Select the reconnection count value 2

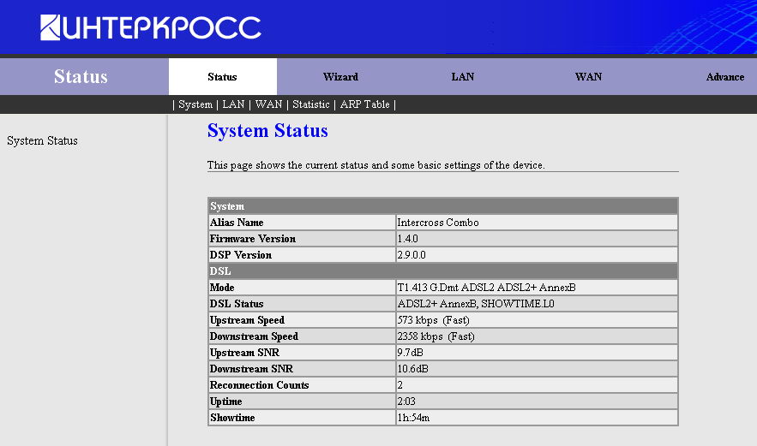tap(400, 385)
